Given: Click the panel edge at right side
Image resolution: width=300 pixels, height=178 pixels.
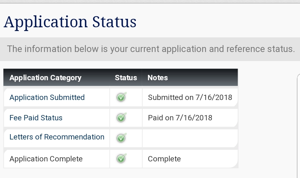Looking at the screenshot, I should tap(298, 126).
